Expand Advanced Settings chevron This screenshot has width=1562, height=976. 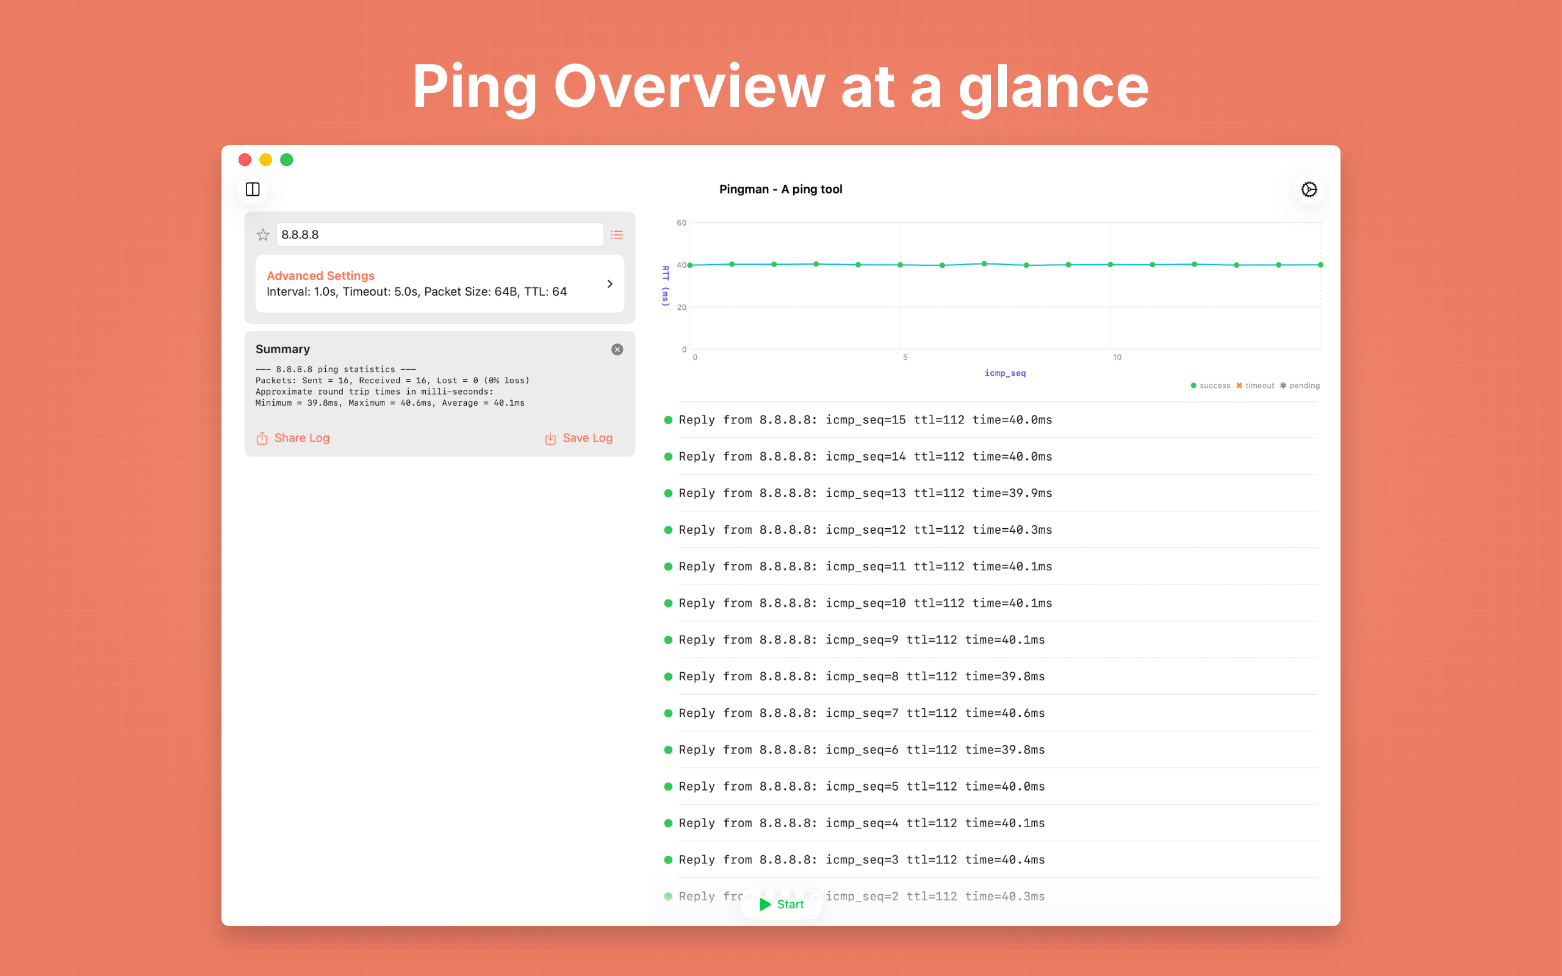[x=610, y=284]
